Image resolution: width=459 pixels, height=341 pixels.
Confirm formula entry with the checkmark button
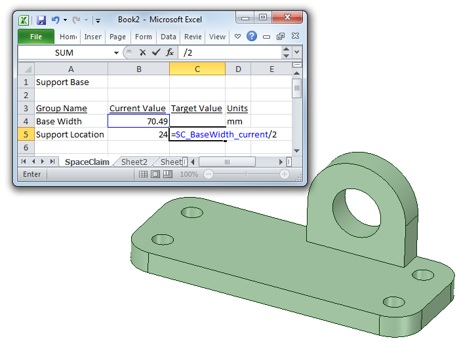pyautogui.click(x=156, y=52)
